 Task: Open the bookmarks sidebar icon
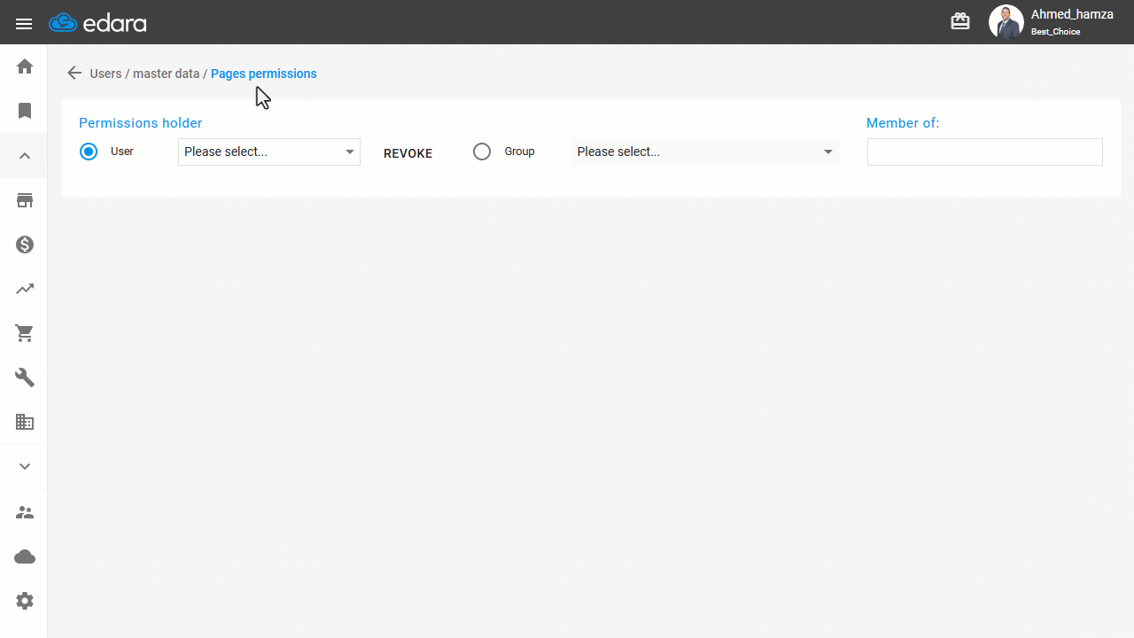25,111
